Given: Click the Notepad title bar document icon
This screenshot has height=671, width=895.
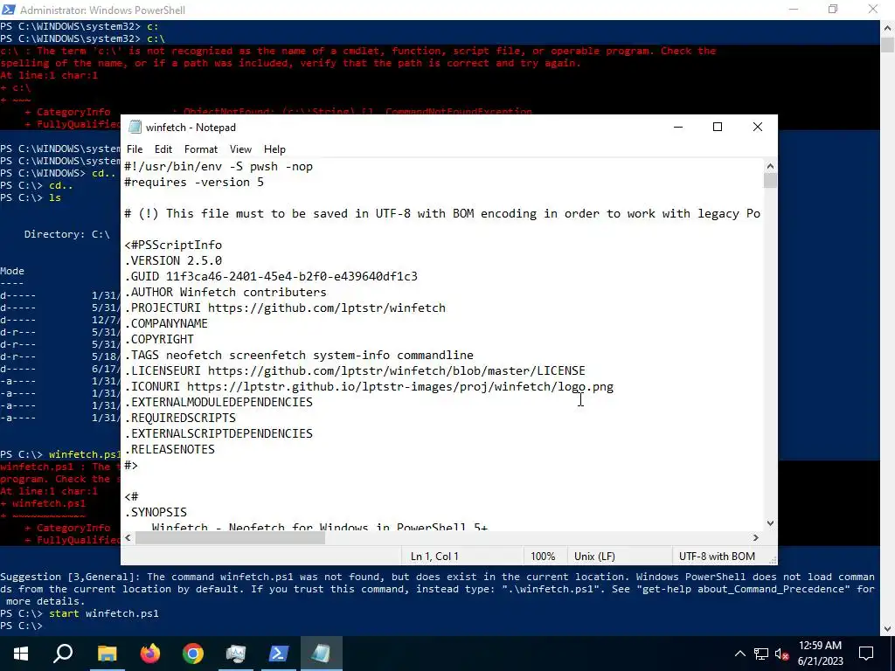Looking at the screenshot, I should [x=135, y=127].
